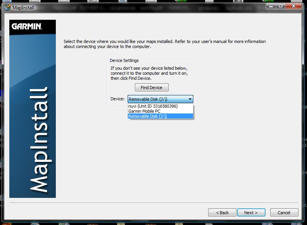The width and height of the screenshot is (307, 225).
Task: Click the Device Settings group label
Action: [x=124, y=61]
